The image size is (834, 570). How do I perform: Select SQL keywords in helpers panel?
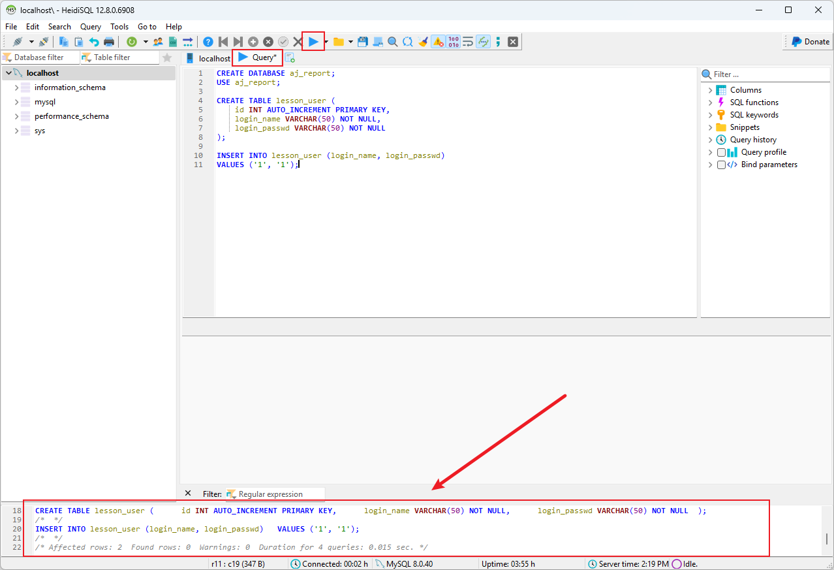754,115
